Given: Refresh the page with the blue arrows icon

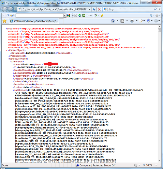Looking at the screenshot, I should [x=94, y=9].
